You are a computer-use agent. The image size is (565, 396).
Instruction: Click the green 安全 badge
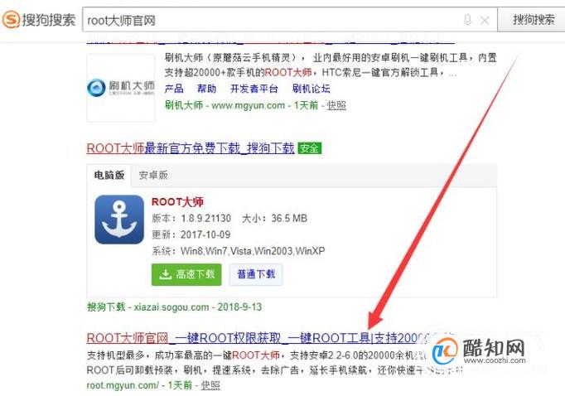[310, 148]
